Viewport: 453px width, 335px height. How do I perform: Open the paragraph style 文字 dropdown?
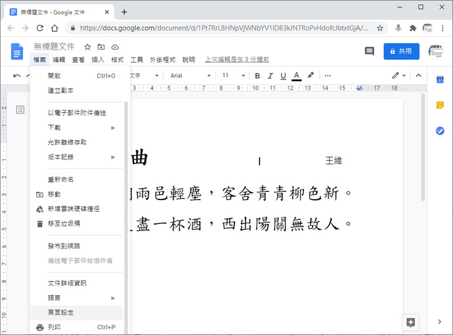click(x=144, y=76)
